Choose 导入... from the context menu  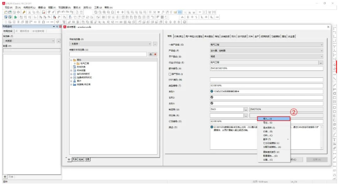point(274,119)
